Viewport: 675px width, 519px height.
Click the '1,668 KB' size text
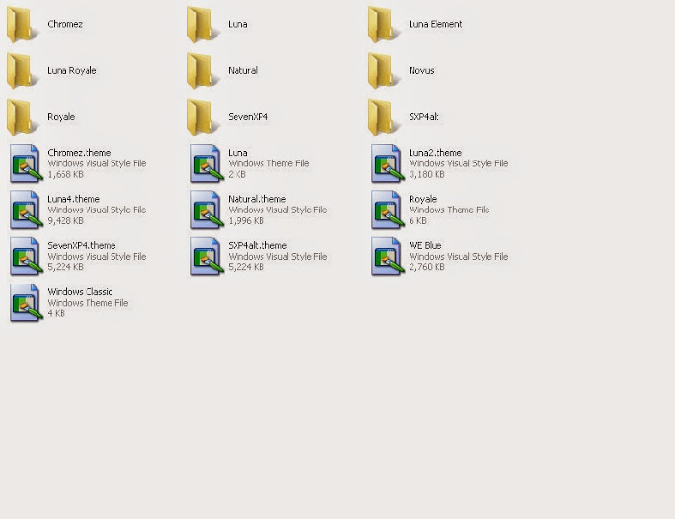(65, 174)
